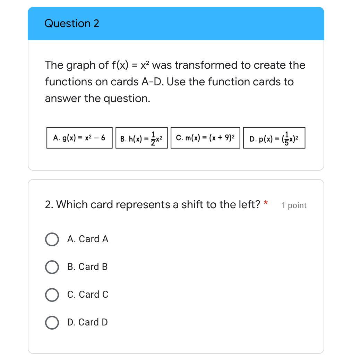Viewport: 344px width, 356px height.
Task: Click the line "The graph of f(x) = x² was transformed"
Action: point(175,65)
